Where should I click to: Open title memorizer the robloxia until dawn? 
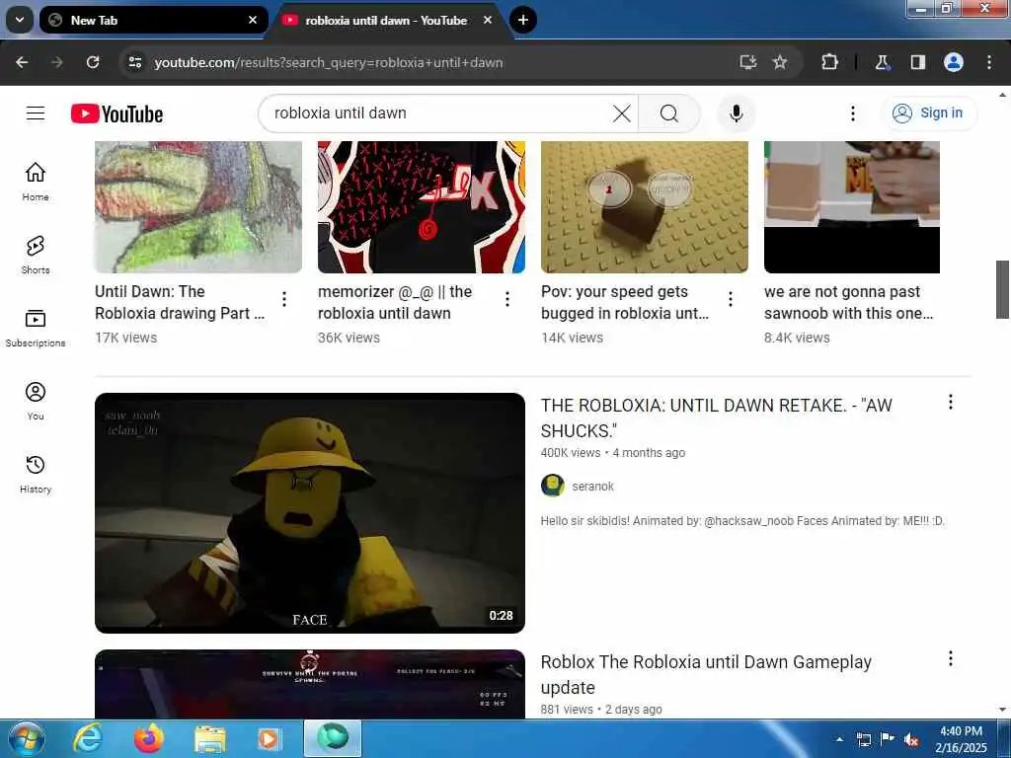[x=395, y=302]
